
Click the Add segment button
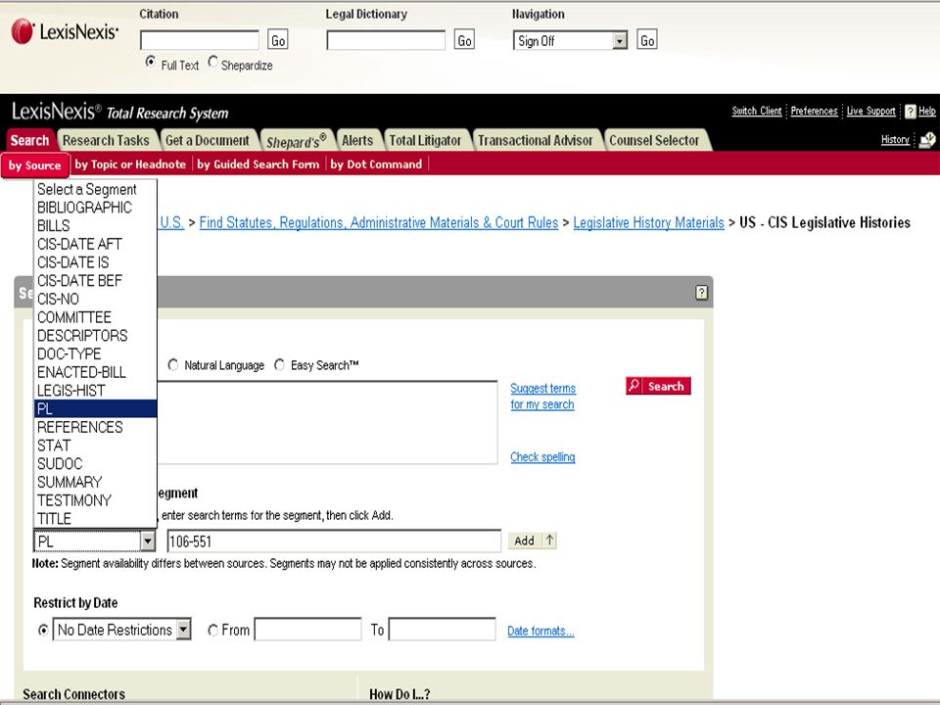[525, 540]
